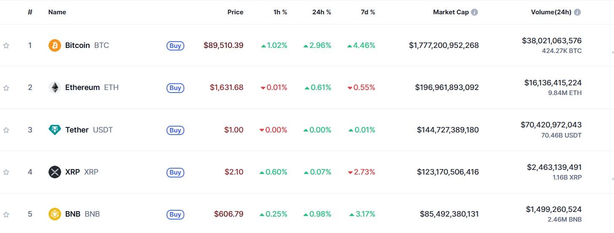Click the Ethereum logo icon
This screenshot has width=614, height=233.
coord(55,87)
